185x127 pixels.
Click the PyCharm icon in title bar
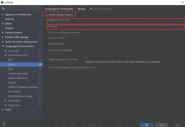[x=2, y=2]
